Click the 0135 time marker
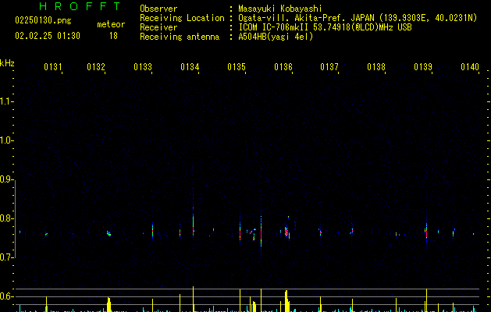The image size is (491, 312). (237, 67)
